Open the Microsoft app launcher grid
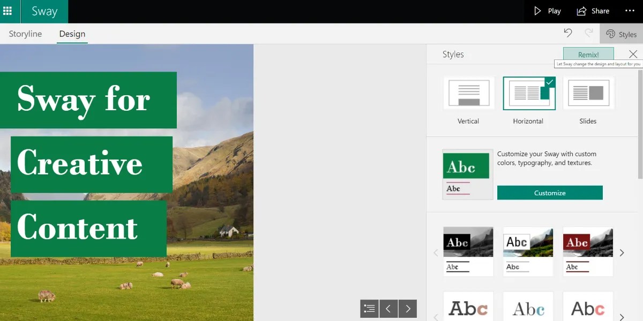 click(8, 11)
